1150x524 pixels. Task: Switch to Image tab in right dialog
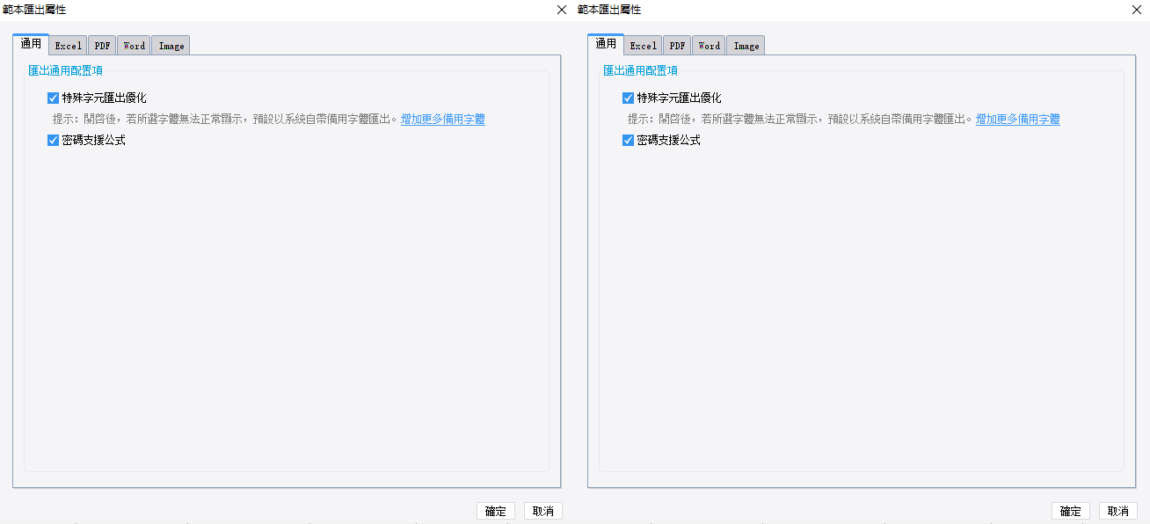[x=746, y=46]
